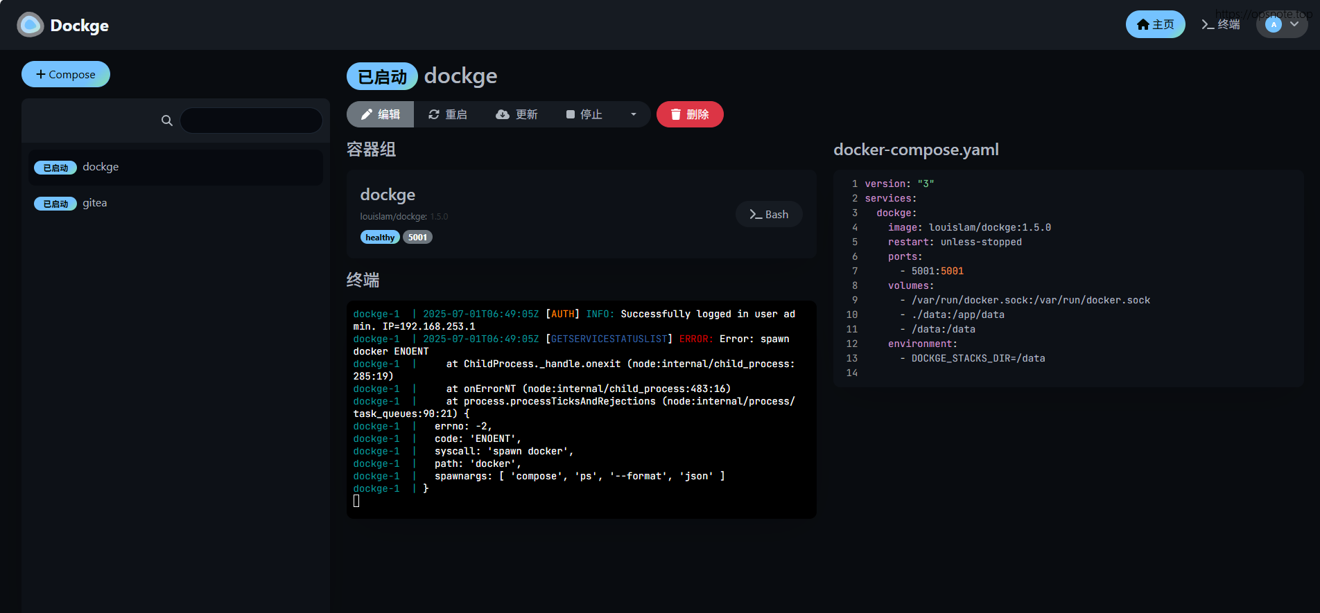Click the 5001 port badge
Image resolution: width=1320 pixels, height=613 pixels.
click(x=417, y=238)
